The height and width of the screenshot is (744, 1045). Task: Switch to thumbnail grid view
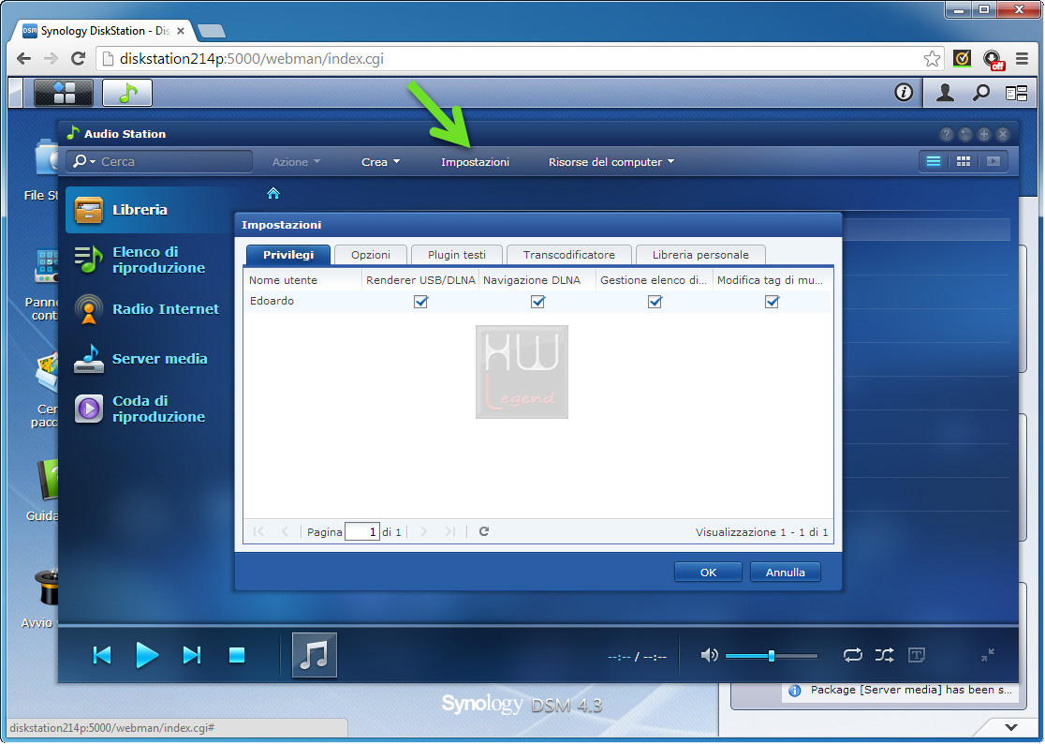(963, 161)
